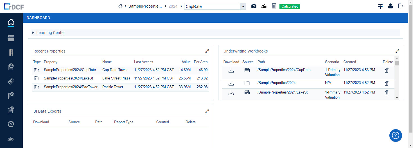Expand the Underwriting Workbooks panel
This screenshot has width=413, height=148.
(x=397, y=51)
